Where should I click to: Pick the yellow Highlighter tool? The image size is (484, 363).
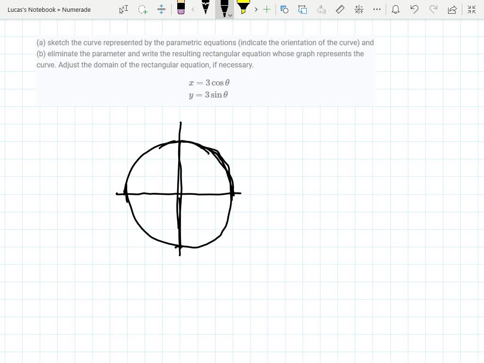(x=243, y=9)
